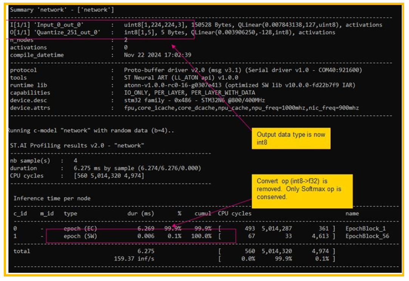This screenshot has height=281, width=409.
Task: Click the epoch (EC) type cell
Action: click(80, 229)
